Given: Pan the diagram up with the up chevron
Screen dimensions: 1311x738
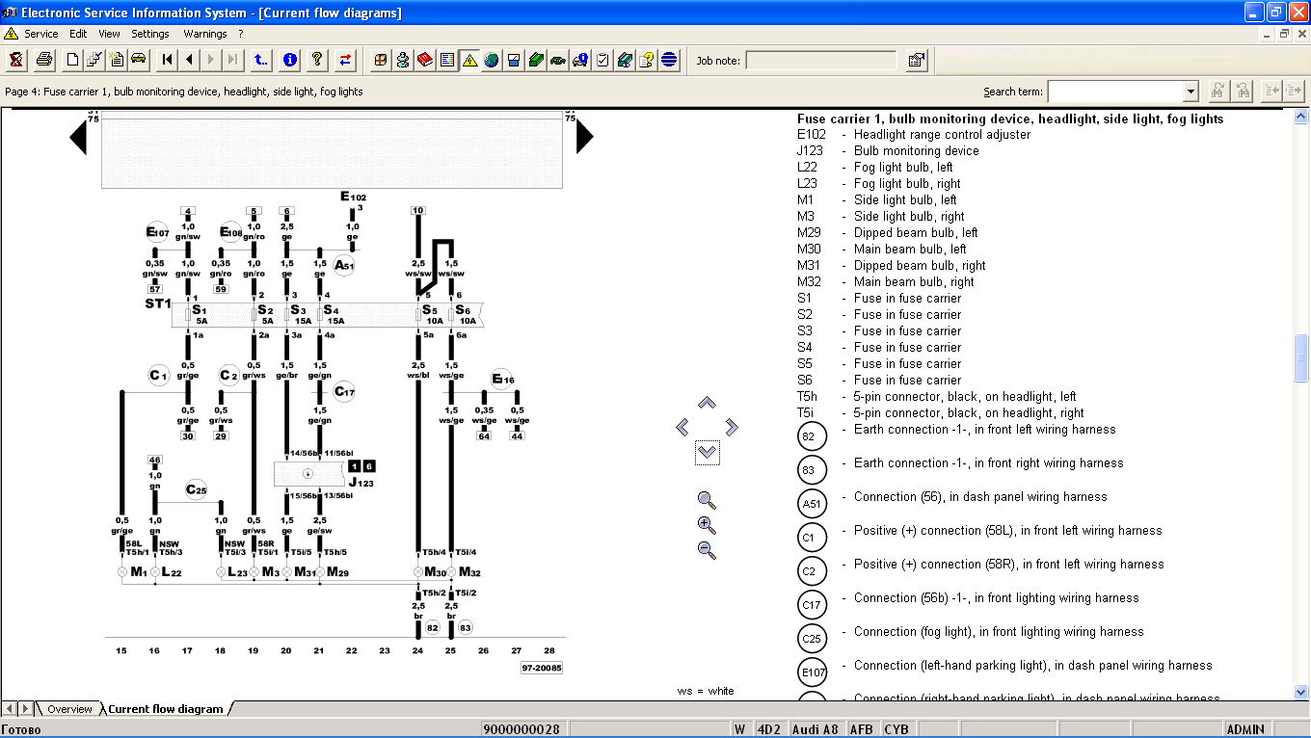Looking at the screenshot, I should coord(707,403).
